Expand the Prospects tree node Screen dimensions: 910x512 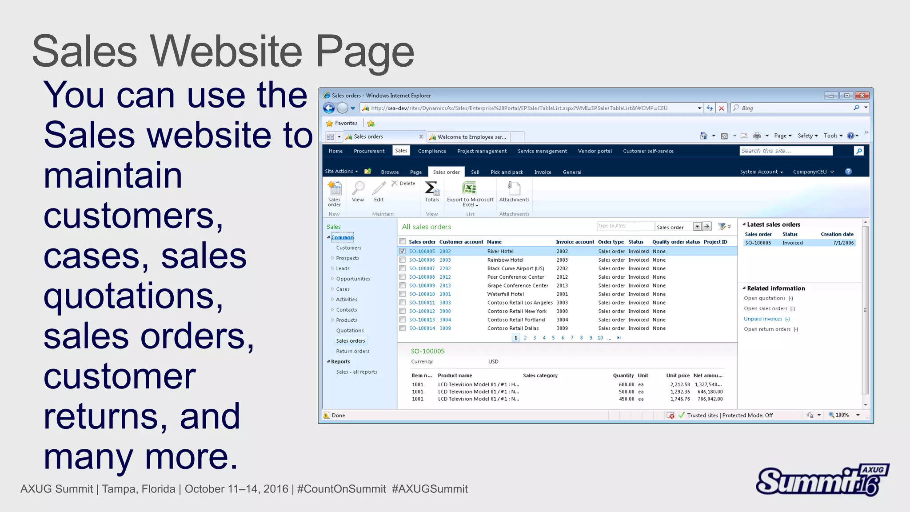(x=333, y=258)
